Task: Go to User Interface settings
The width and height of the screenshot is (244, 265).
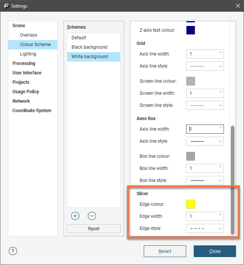Action: coord(27,73)
